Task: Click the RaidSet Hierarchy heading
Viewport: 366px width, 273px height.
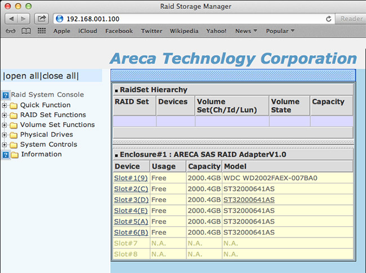Action: pyautogui.click(x=153, y=89)
